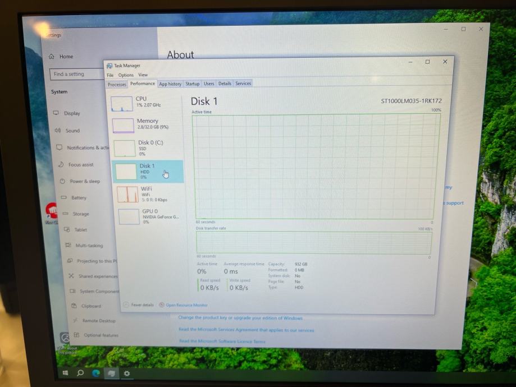Click the Find a setting search box
The width and height of the screenshot is (516, 387).
(76, 74)
